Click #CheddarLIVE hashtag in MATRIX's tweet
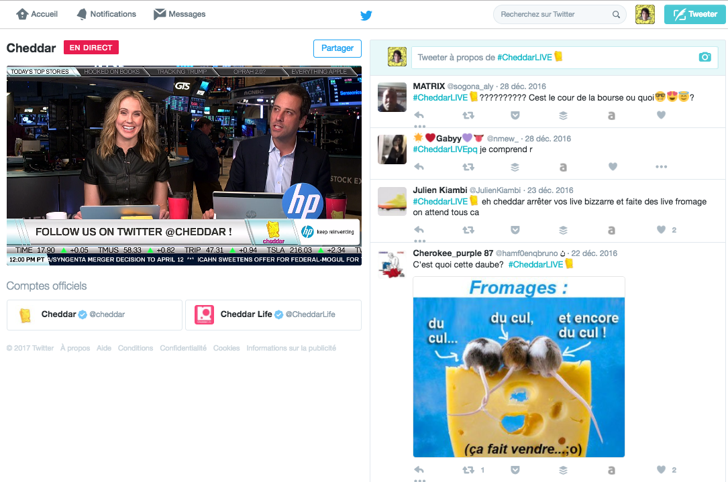728x482 pixels. pos(440,97)
